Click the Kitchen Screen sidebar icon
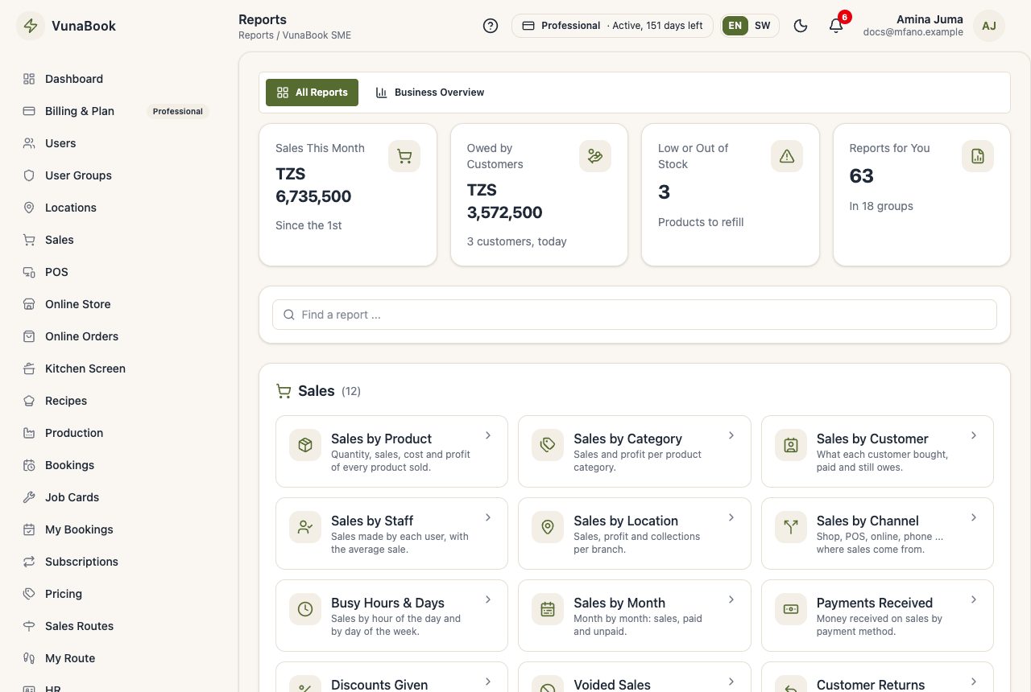The height and width of the screenshot is (692, 1031). pyautogui.click(x=29, y=369)
